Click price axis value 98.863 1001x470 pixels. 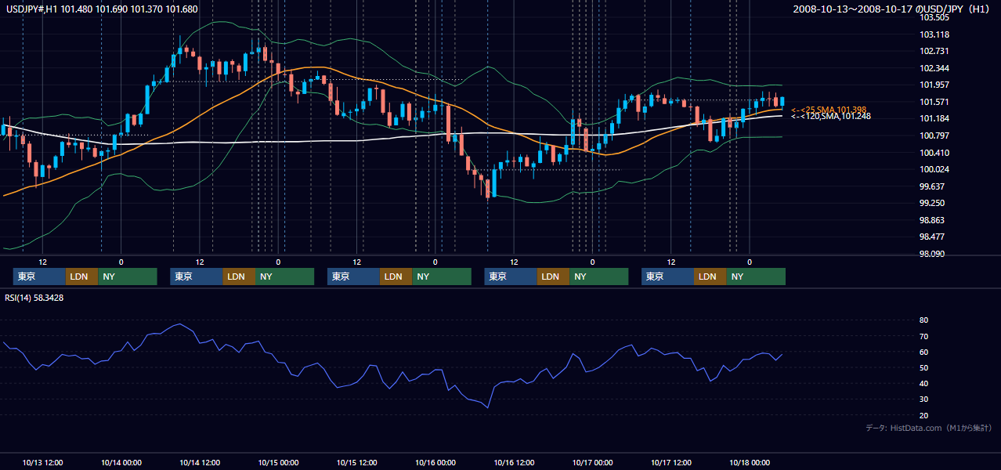click(932, 220)
